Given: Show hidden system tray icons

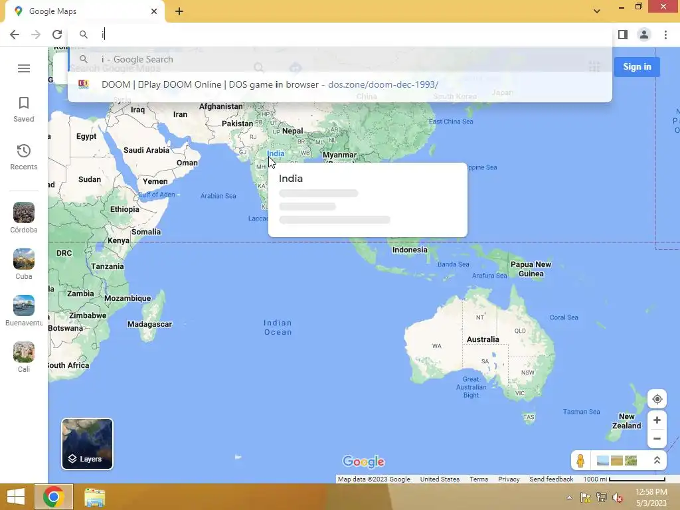Looking at the screenshot, I should 569,497.
